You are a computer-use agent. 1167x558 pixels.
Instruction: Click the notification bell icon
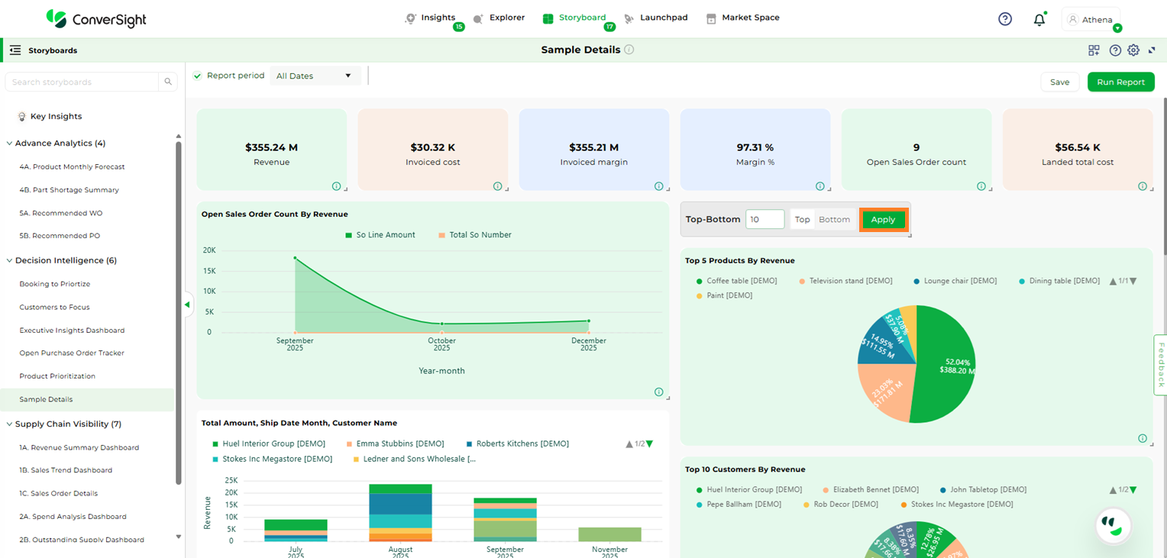[x=1039, y=20]
